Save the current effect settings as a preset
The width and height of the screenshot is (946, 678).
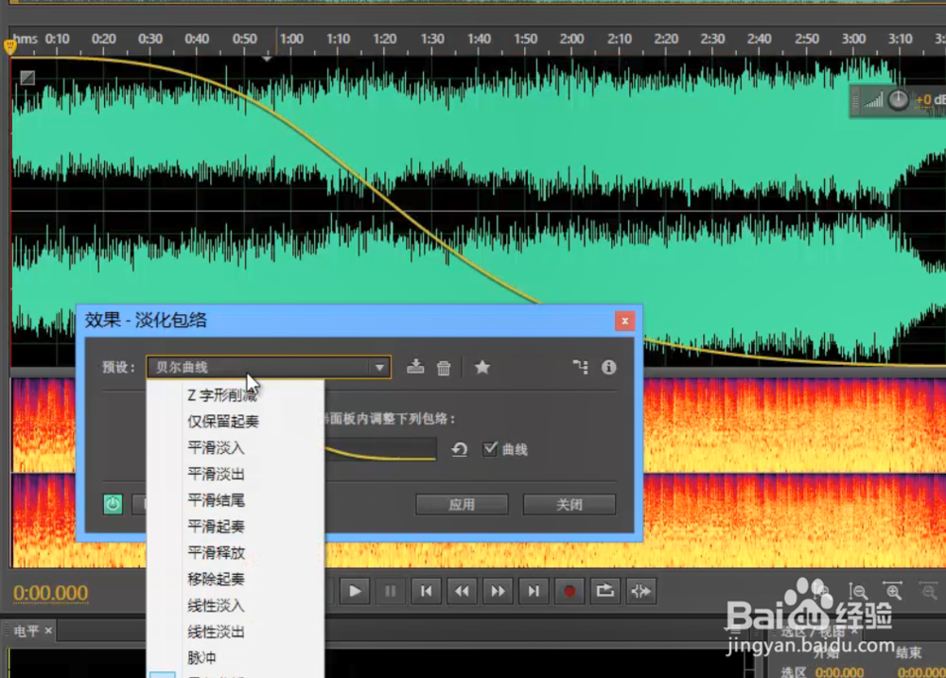[x=415, y=367]
